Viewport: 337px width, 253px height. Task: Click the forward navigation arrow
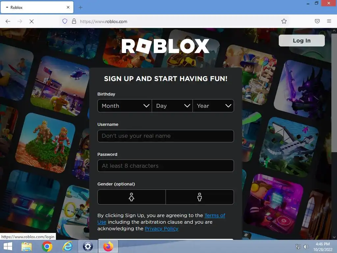(20, 21)
